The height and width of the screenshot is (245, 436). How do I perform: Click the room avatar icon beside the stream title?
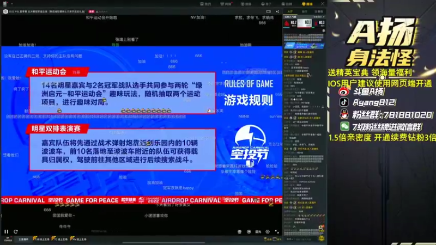(x=5, y=11)
